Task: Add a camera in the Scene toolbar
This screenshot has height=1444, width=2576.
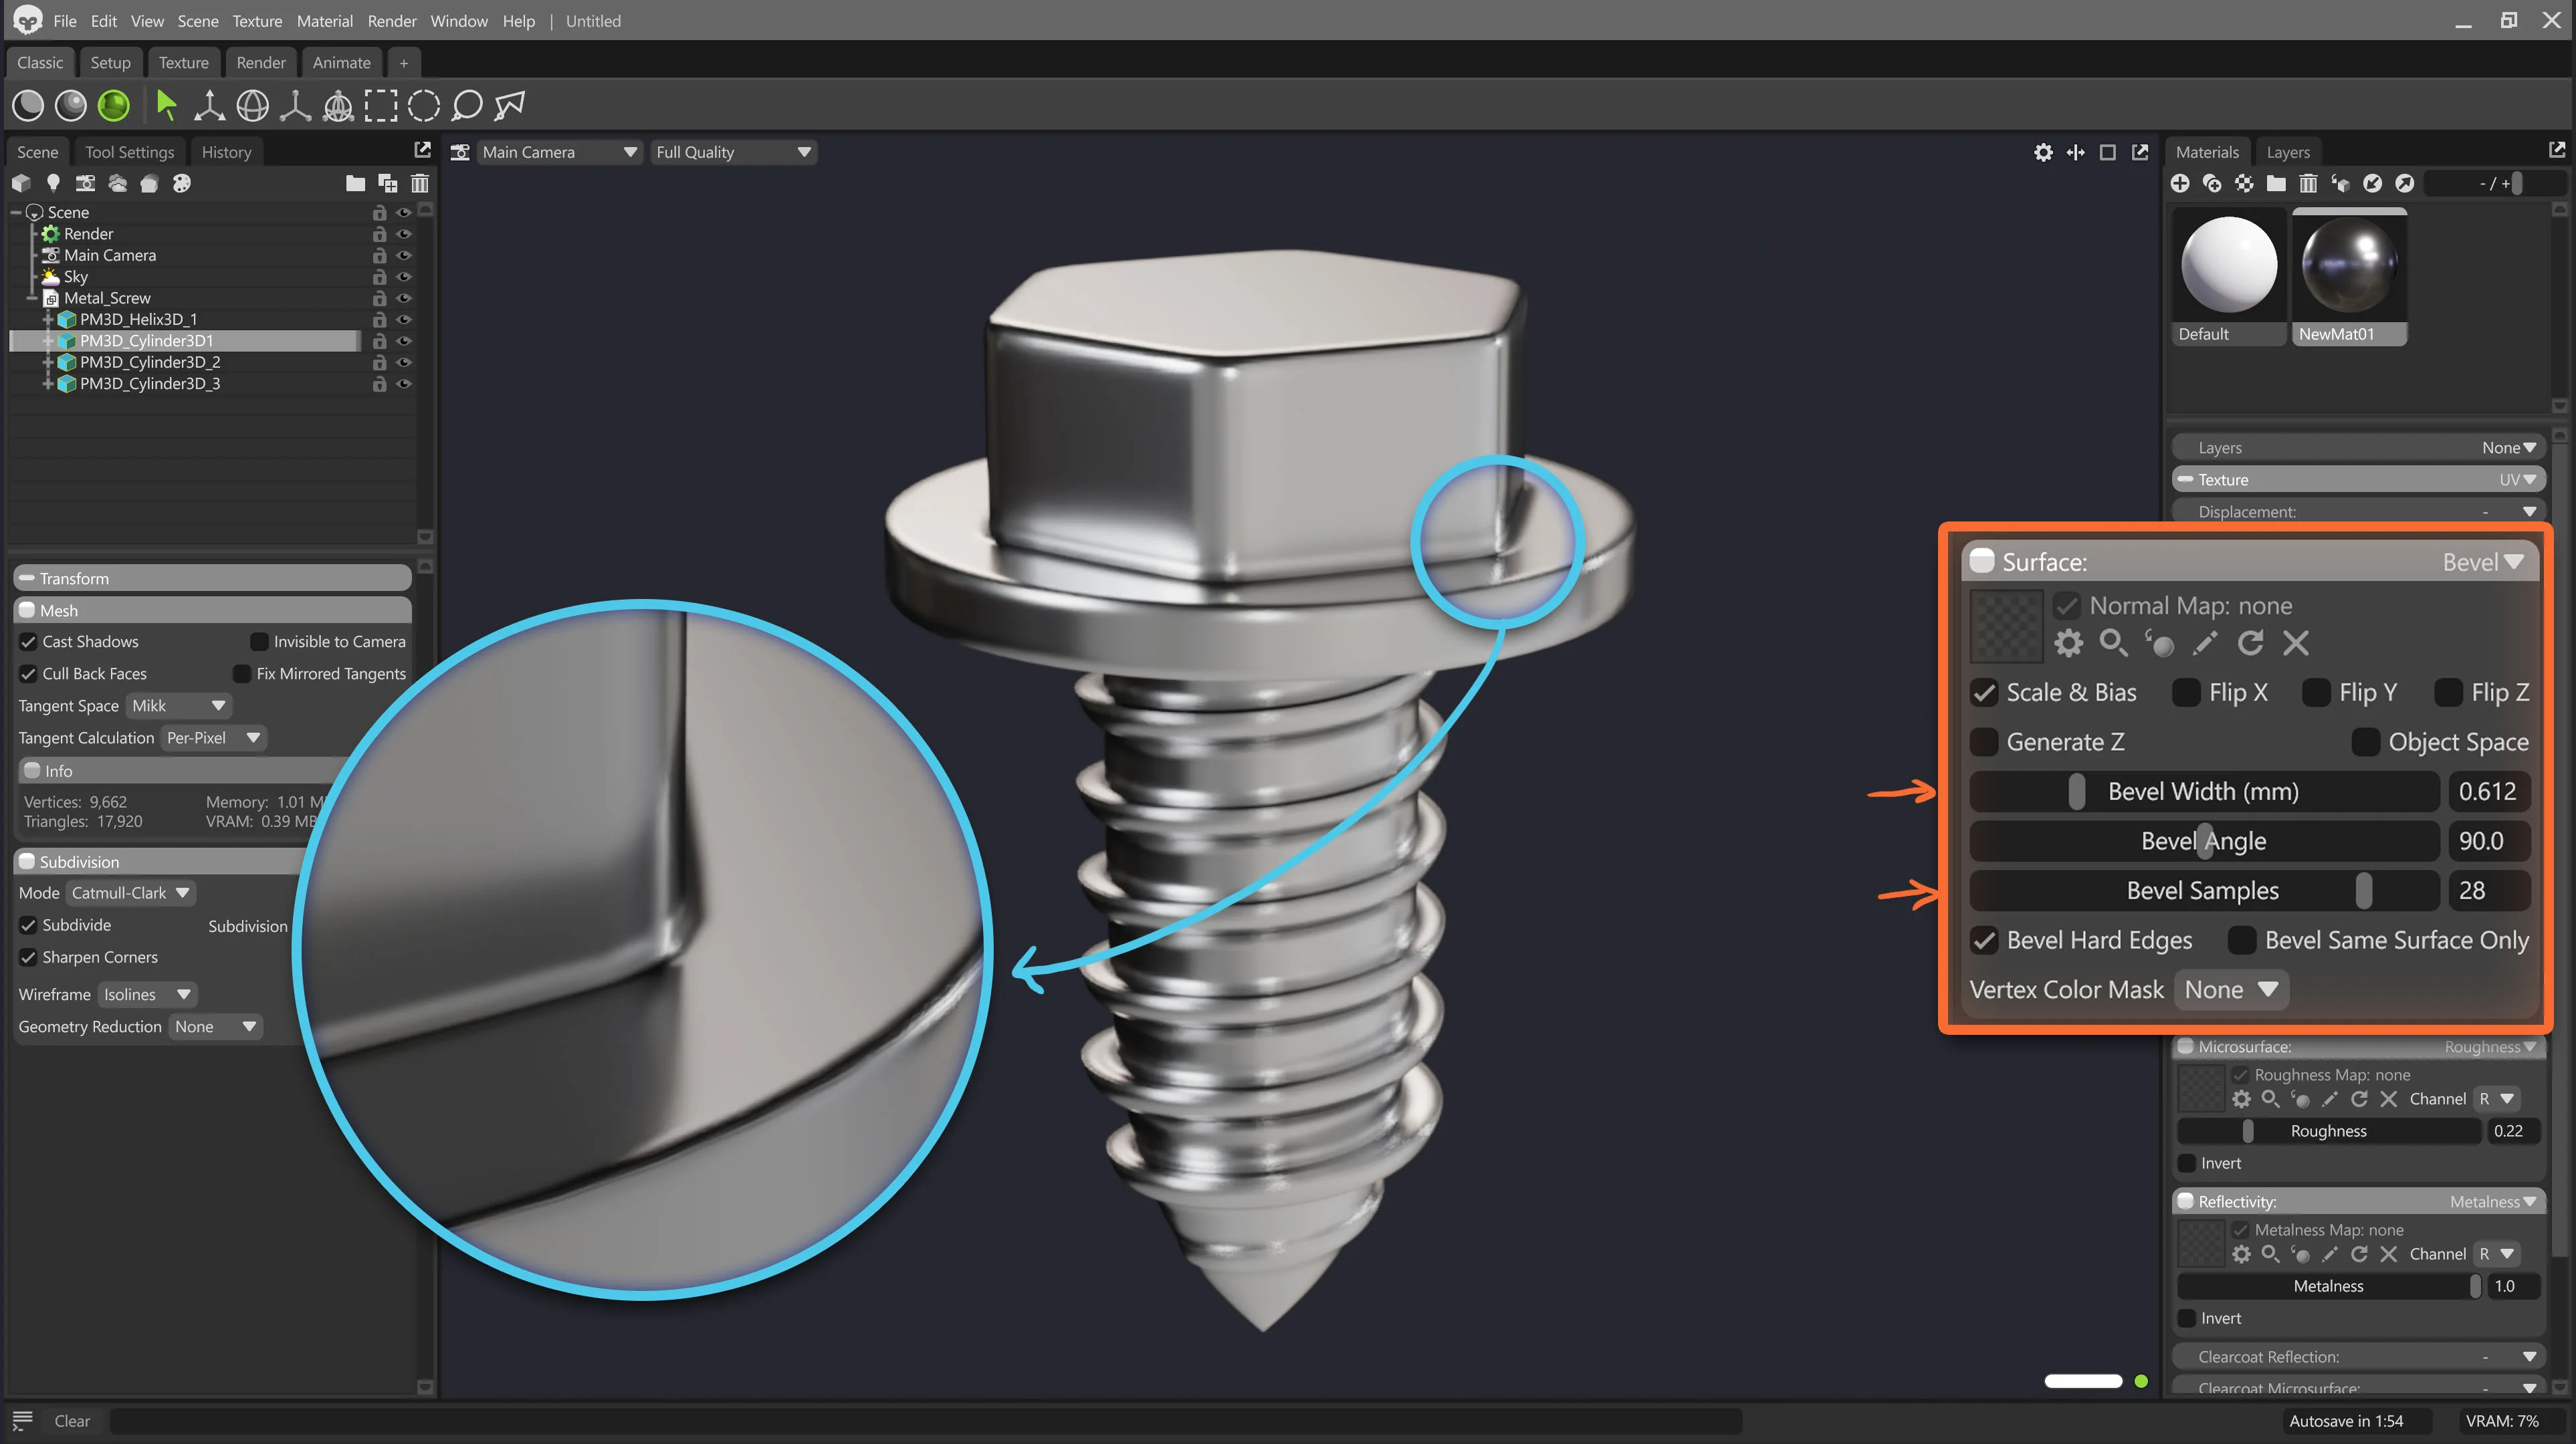Action: [x=86, y=183]
